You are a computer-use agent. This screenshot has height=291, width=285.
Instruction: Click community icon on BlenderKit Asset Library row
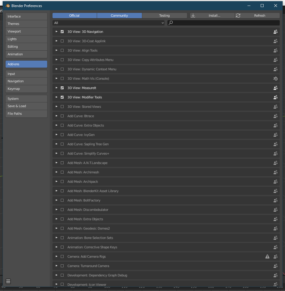tap(276, 191)
